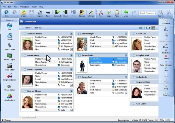Click Optimize in the right panel
Screen dimensions: 175x123
(166, 22)
